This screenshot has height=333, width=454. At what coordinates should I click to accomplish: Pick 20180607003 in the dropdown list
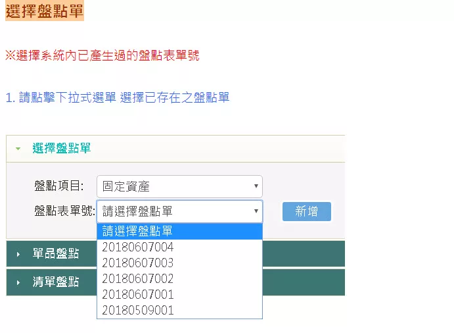pyautogui.click(x=138, y=263)
